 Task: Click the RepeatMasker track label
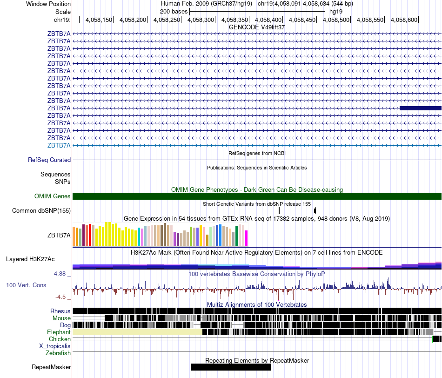click(x=51, y=367)
